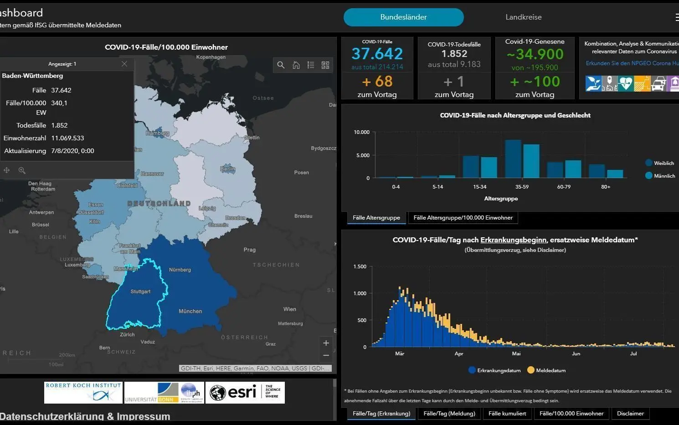Click the pan cross icon in popup
The image size is (679, 425).
click(7, 170)
